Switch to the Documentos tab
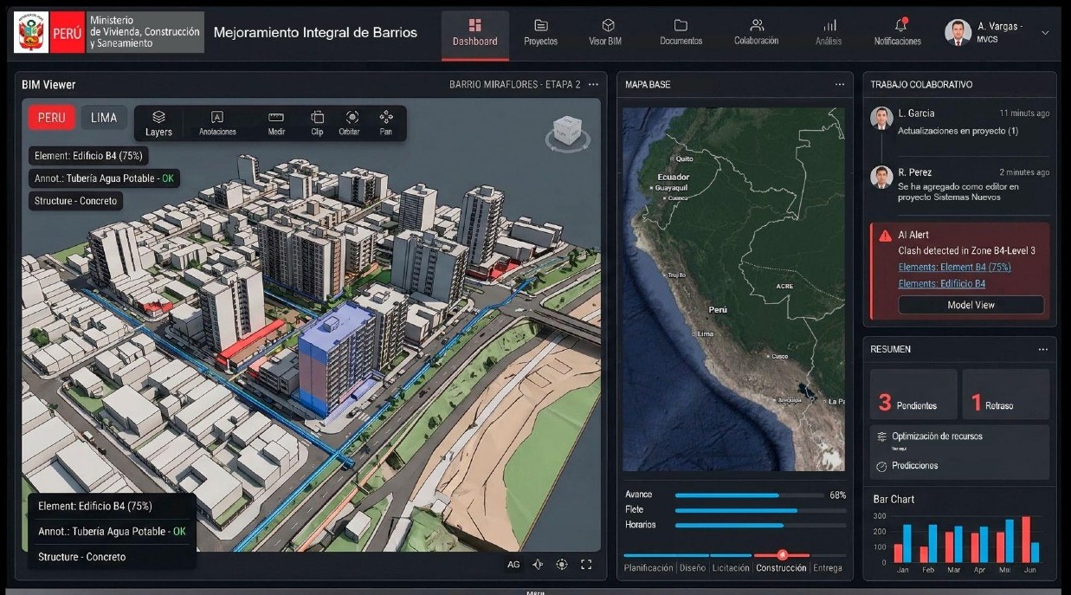Screen dimensions: 1071x595 (x=681, y=33)
